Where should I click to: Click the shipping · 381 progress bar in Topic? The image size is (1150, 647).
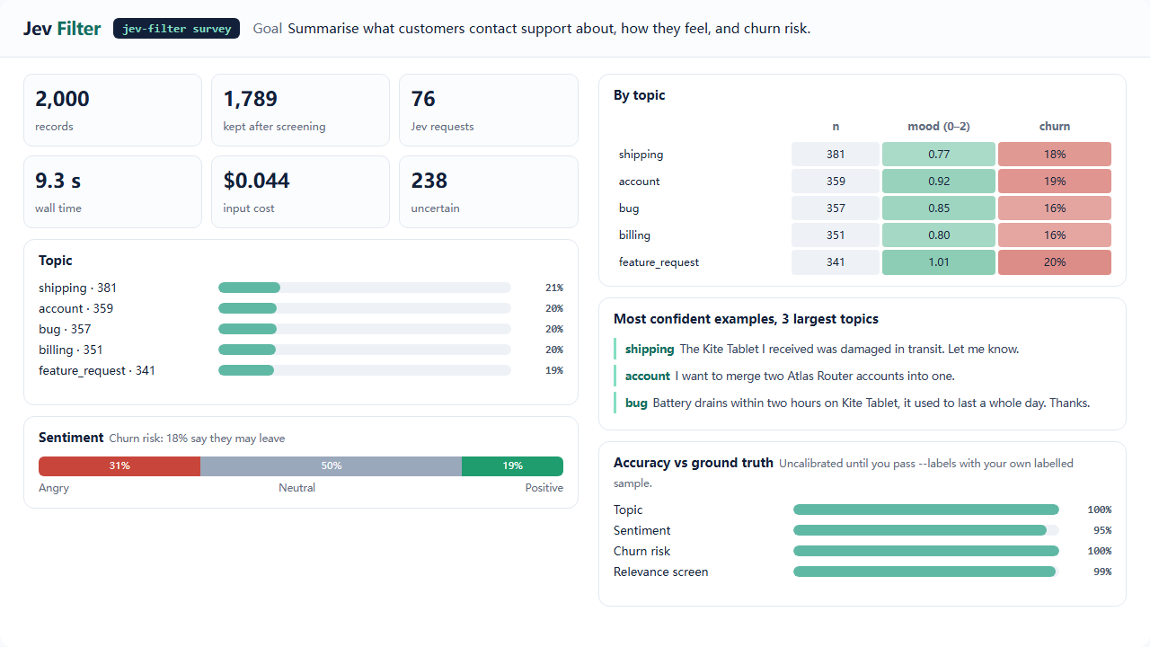tap(365, 288)
